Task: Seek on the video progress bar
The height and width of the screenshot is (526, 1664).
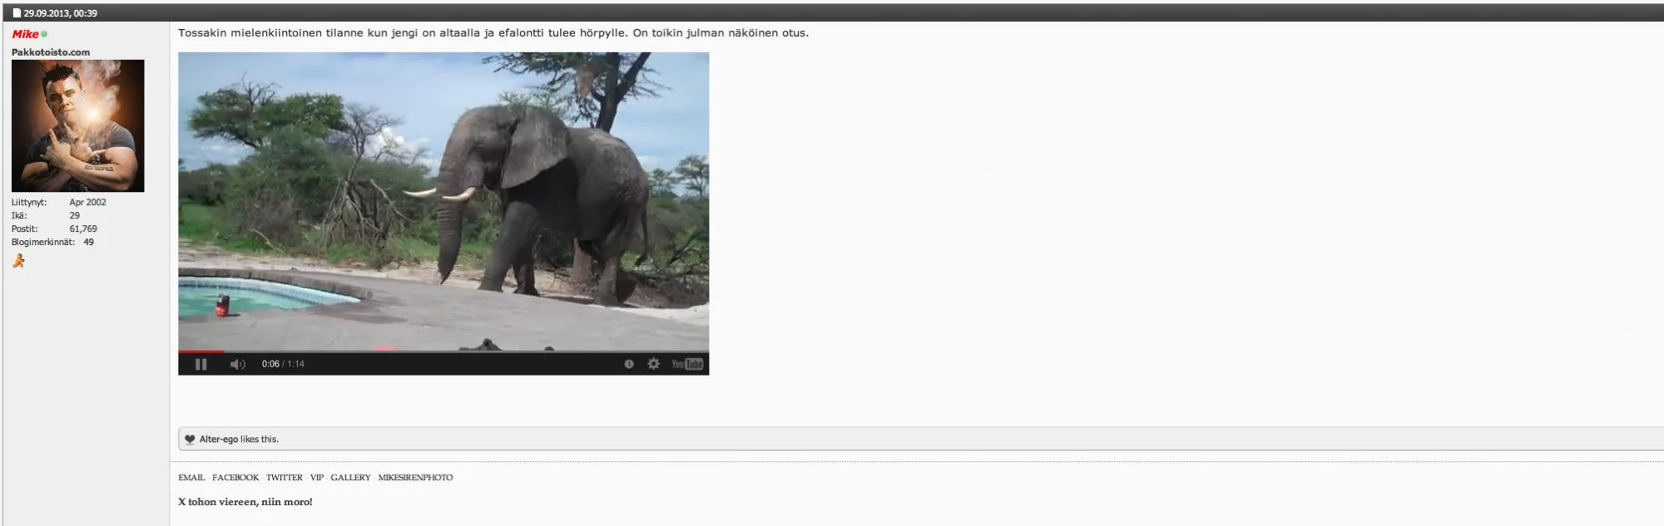Action: (443, 351)
